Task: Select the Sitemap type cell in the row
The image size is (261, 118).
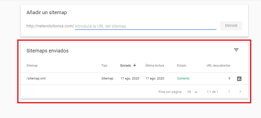Action: pyautogui.click(x=107, y=78)
